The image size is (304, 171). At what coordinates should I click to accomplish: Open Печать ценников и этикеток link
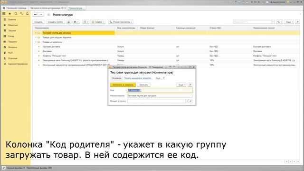pyautogui.click(x=138, y=78)
